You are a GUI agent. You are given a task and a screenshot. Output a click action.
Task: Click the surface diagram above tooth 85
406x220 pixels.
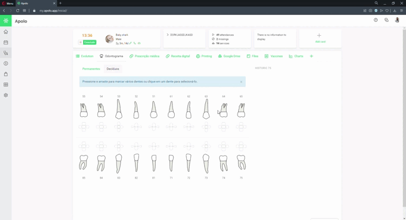click(84, 146)
